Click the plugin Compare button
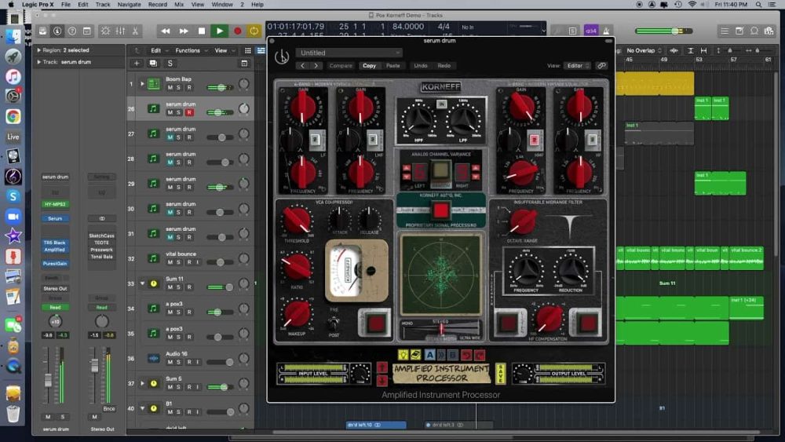785x442 pixels. pyautogui.click(x=341, y=66)
